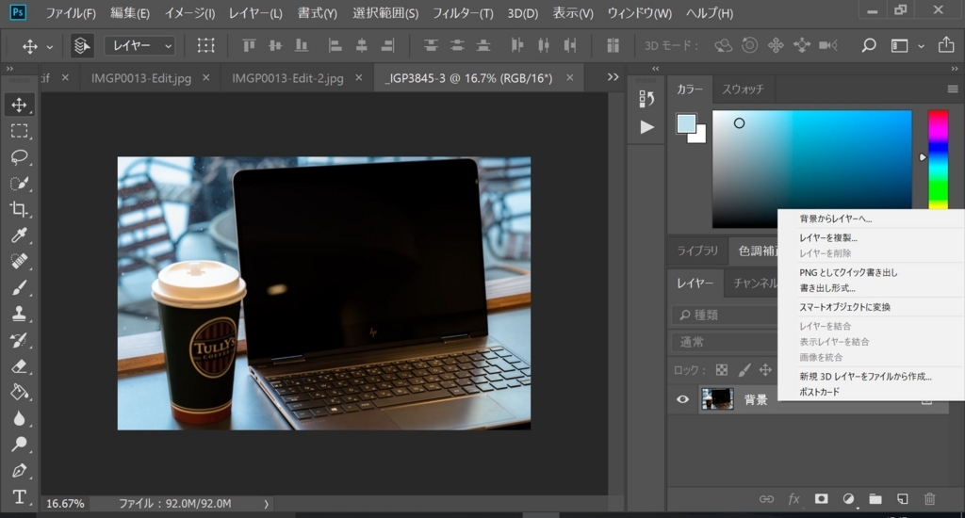Toggle Show Transform Controls icon

(205, 45)
